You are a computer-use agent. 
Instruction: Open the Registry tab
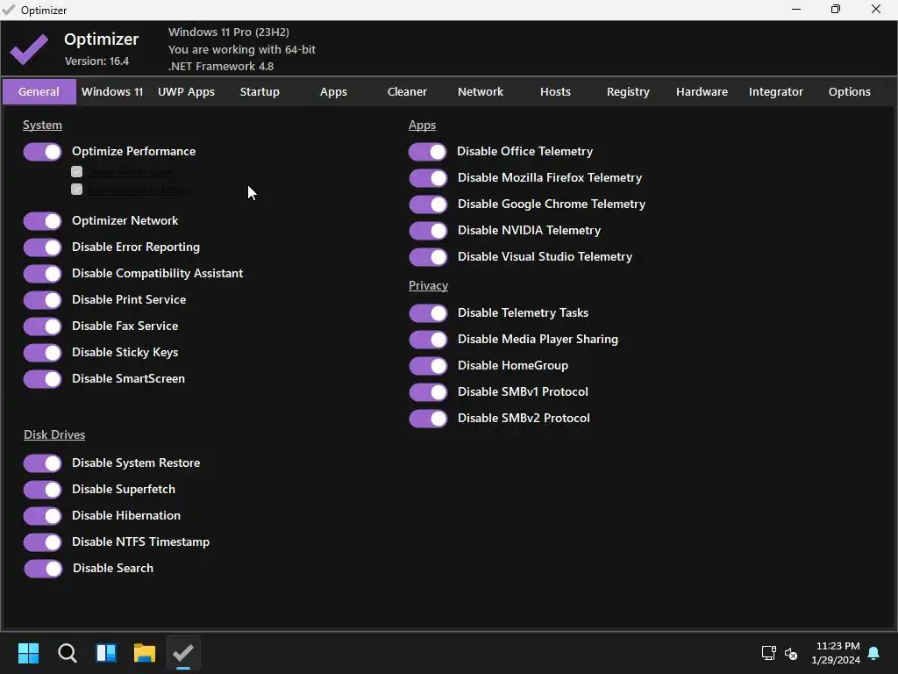pos(628,91)
